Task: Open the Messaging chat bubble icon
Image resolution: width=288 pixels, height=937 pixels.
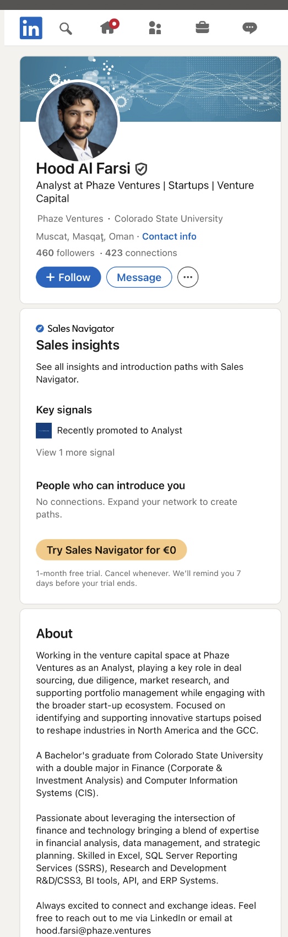Action: point(249,28)
